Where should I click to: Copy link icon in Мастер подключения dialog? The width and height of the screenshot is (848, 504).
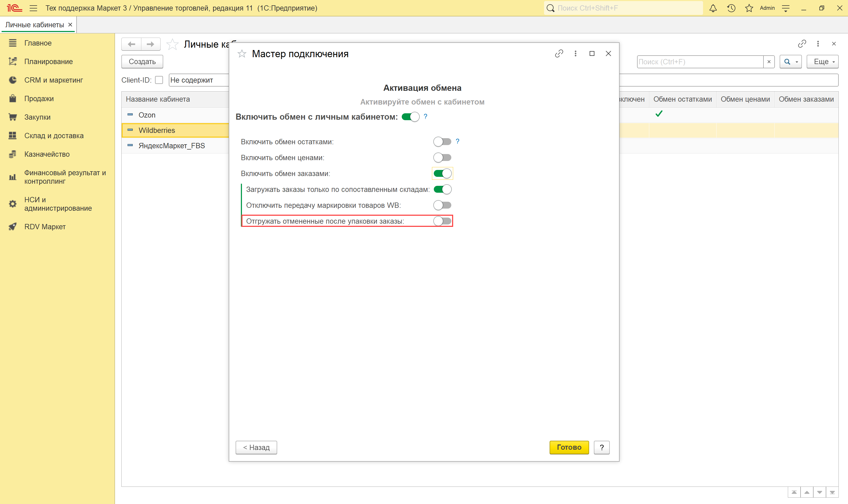[559, 54]
